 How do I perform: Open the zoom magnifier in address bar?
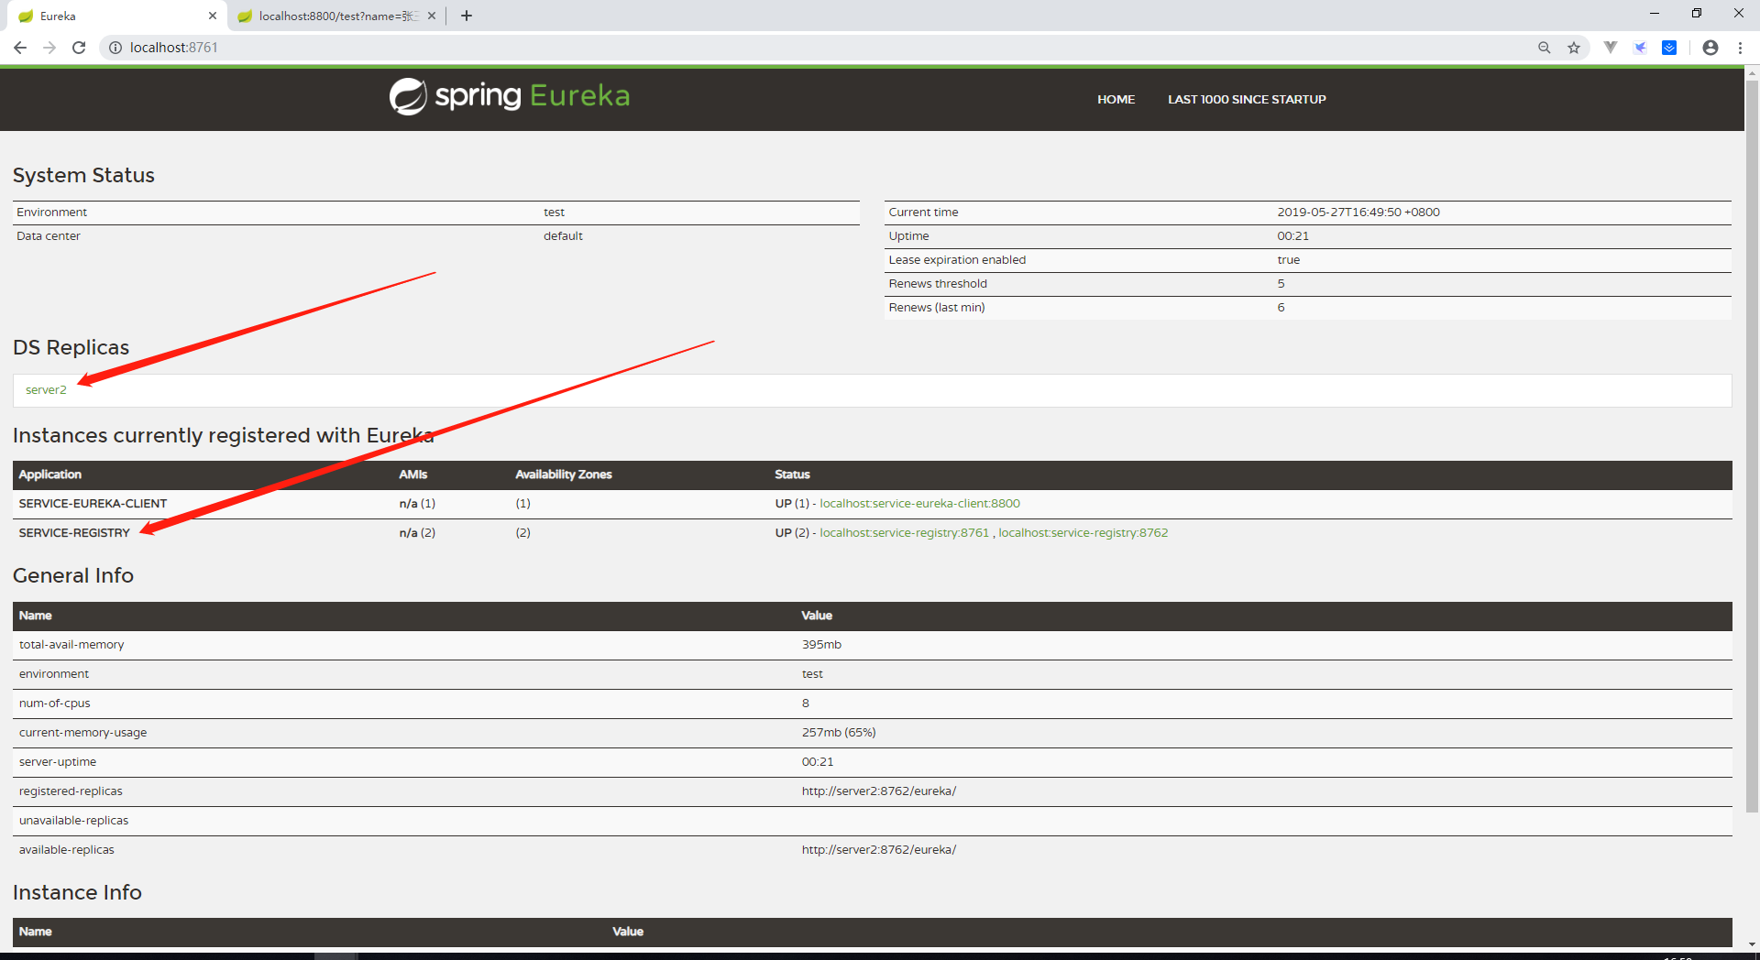point(1545,48)
